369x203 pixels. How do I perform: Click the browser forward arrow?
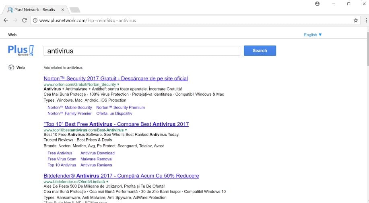pos(15,21)
